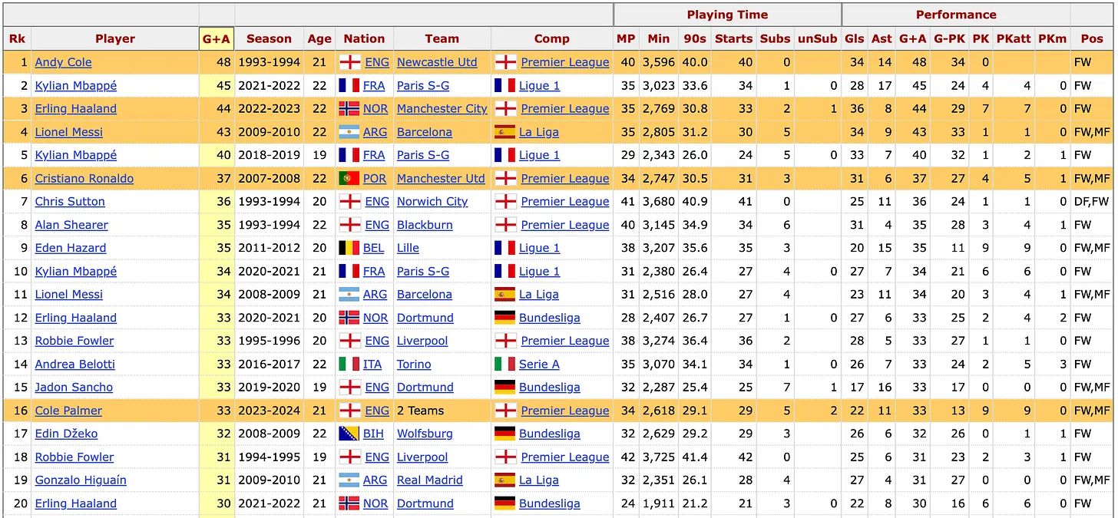Open the Eden Hazard player link
This screenshot has width=1118, height=518.
tap(71, 248)
